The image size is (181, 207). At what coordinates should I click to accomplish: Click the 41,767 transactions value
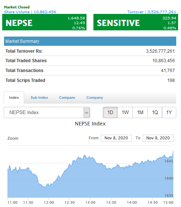pyautogui.click(x=168, y=71)
